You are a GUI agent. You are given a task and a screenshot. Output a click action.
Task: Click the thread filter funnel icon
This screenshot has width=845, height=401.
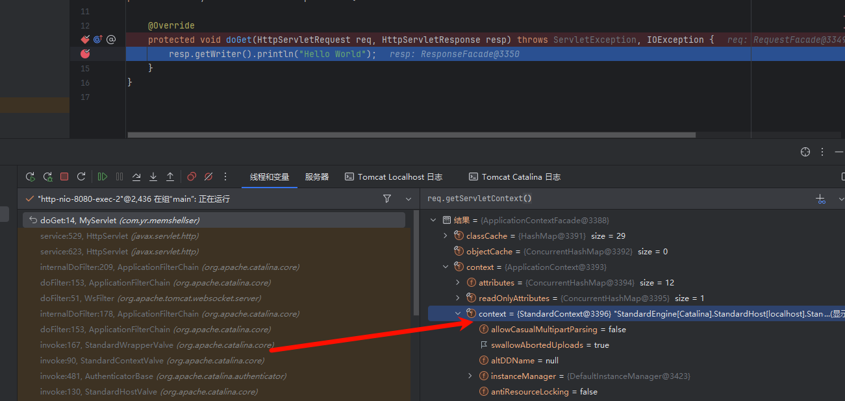(387, 199)
